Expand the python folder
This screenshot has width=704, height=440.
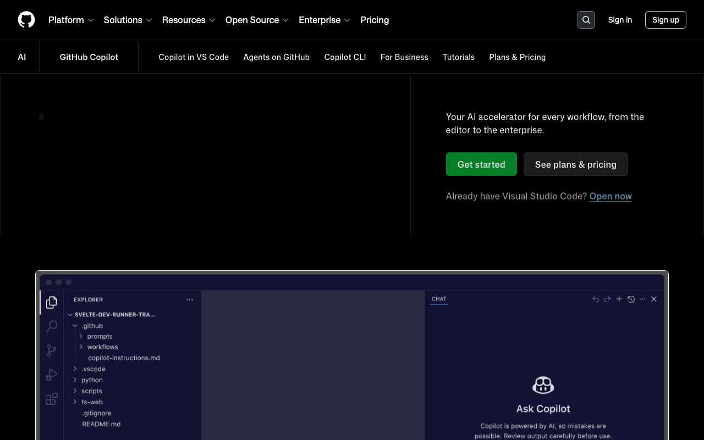pyautogui.click(x=87, y=380)
